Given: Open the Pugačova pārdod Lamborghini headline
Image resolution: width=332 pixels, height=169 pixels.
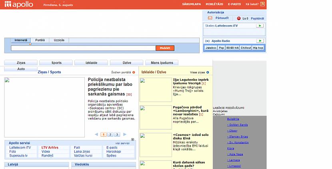Looking at the screenshot, I should pyautogui.click(x=190, y=111).
